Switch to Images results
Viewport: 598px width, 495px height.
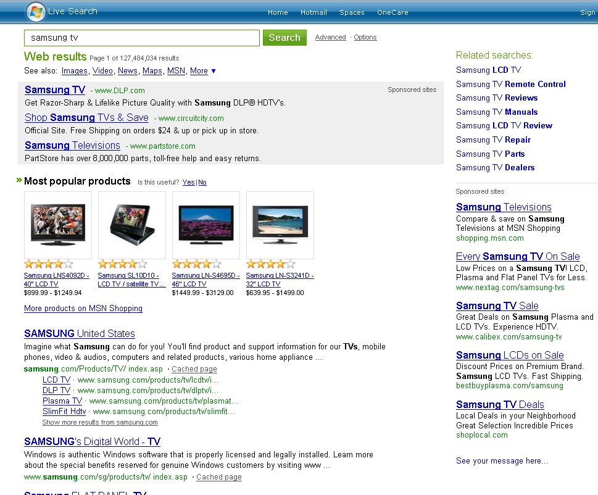coord(75,71)
